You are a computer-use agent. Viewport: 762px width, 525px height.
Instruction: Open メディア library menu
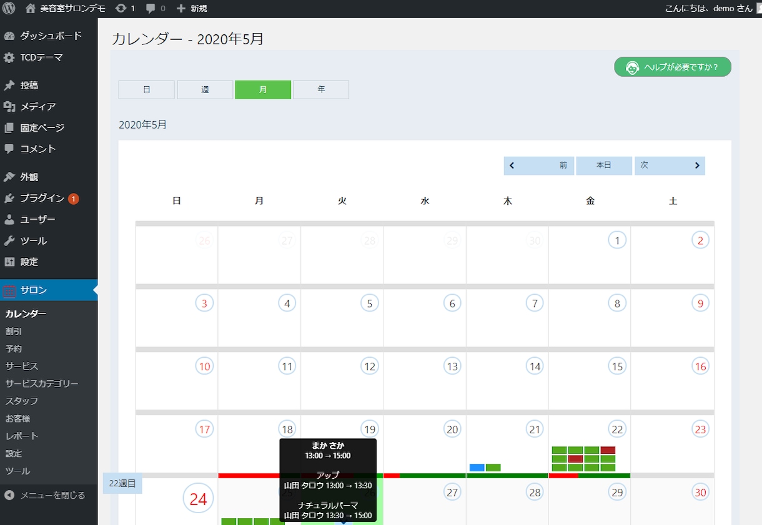click(49, 107)
